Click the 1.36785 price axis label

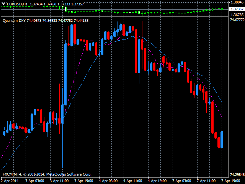(x=237, y=15)
